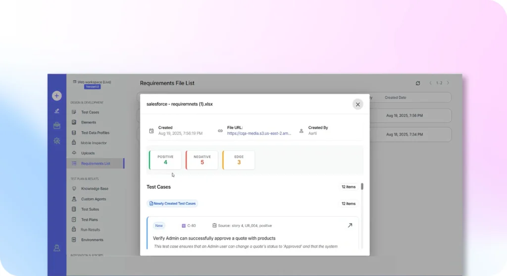Open the pen edit icon in left rail
The image size is (507, 276).
tap(57, 111)
